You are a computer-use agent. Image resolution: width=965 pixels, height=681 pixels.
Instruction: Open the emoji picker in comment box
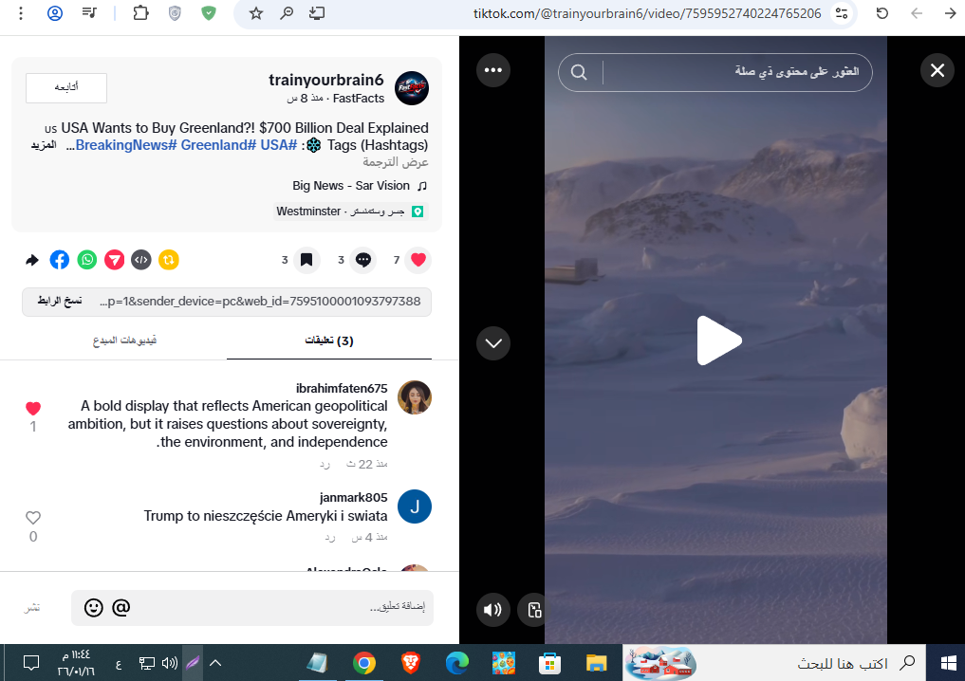94,608
